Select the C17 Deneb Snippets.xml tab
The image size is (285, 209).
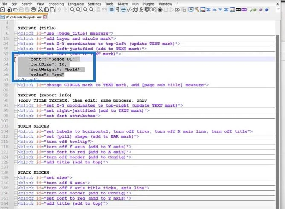(23, 17)
